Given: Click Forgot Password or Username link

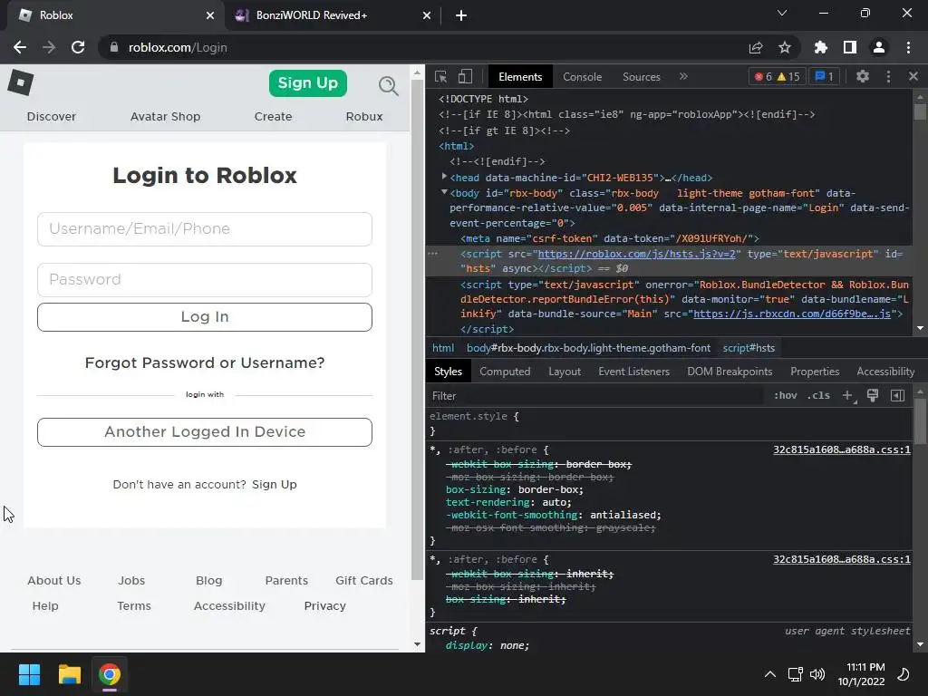Looking at the screenshot, I should (x=205, y=362).
